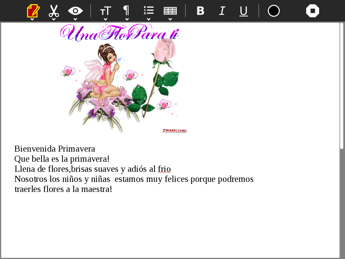Open the Edit scissors toolbar
Screen dimensions: 345x259
pyautogui.click(x=54, y=11)
